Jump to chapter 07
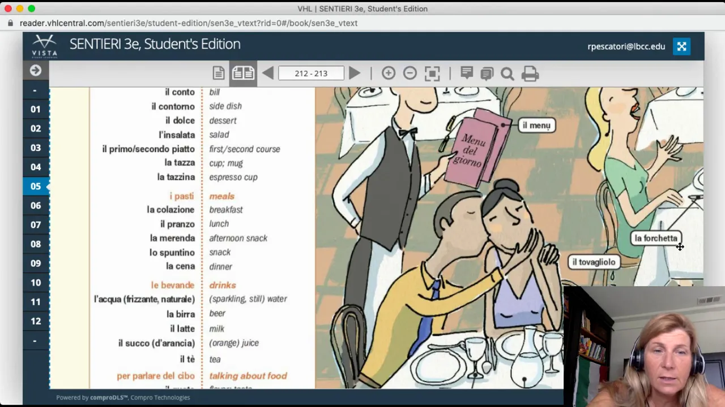The image size is (725, 407). pyautogui.click(x=36, y=224)
